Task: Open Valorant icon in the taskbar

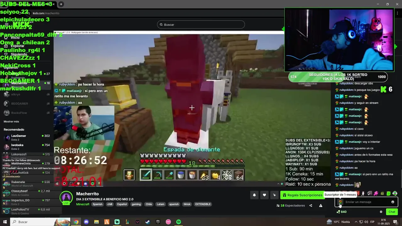Action: coord(138,222)
